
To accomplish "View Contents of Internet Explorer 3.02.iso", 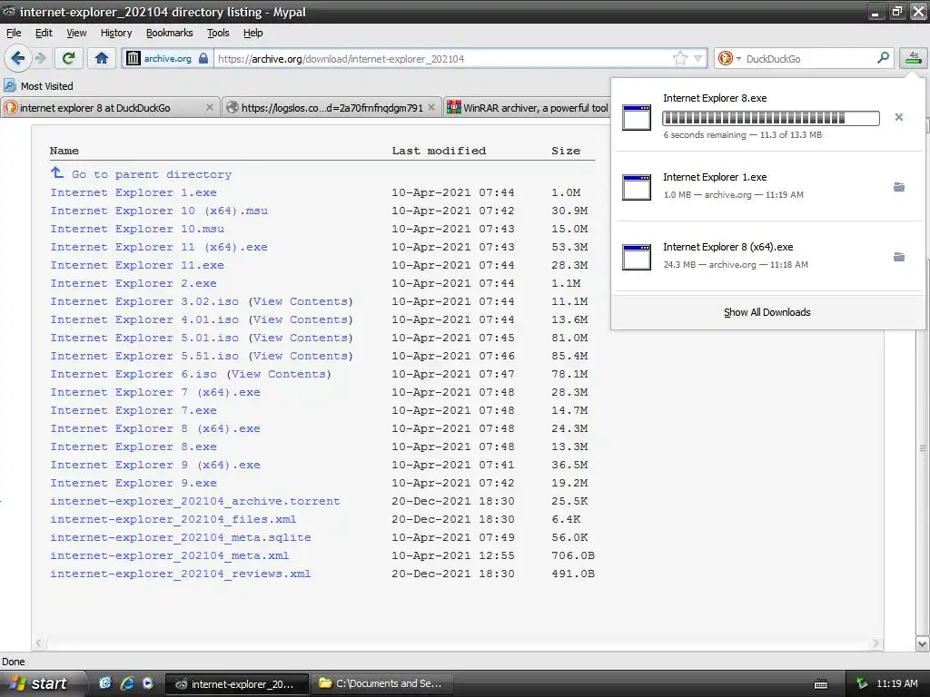I will pyautogui.click(x=301, y=301).
